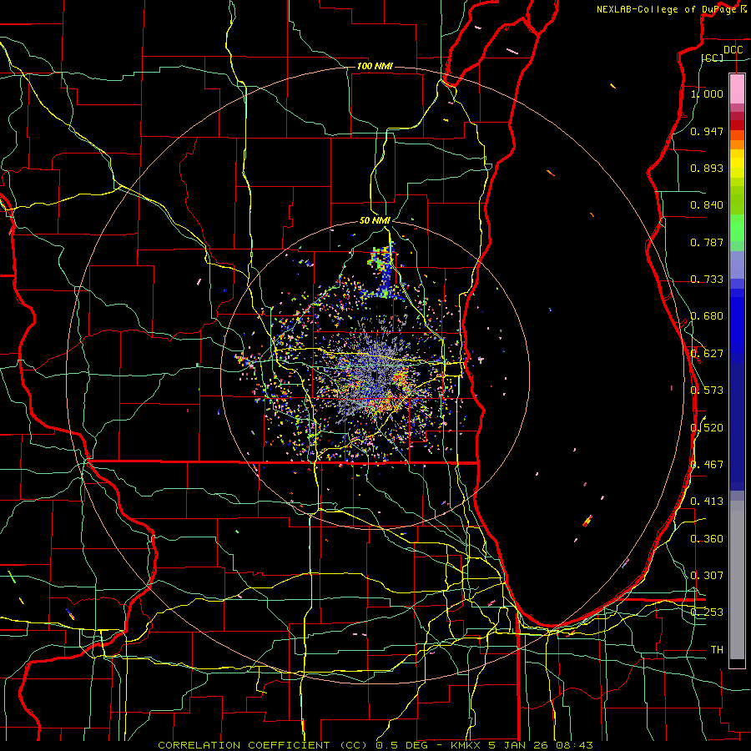Click the 0.733 legend value
This screenshot has width=751, height=751.
pyautogui.click(x=707, y=280)
